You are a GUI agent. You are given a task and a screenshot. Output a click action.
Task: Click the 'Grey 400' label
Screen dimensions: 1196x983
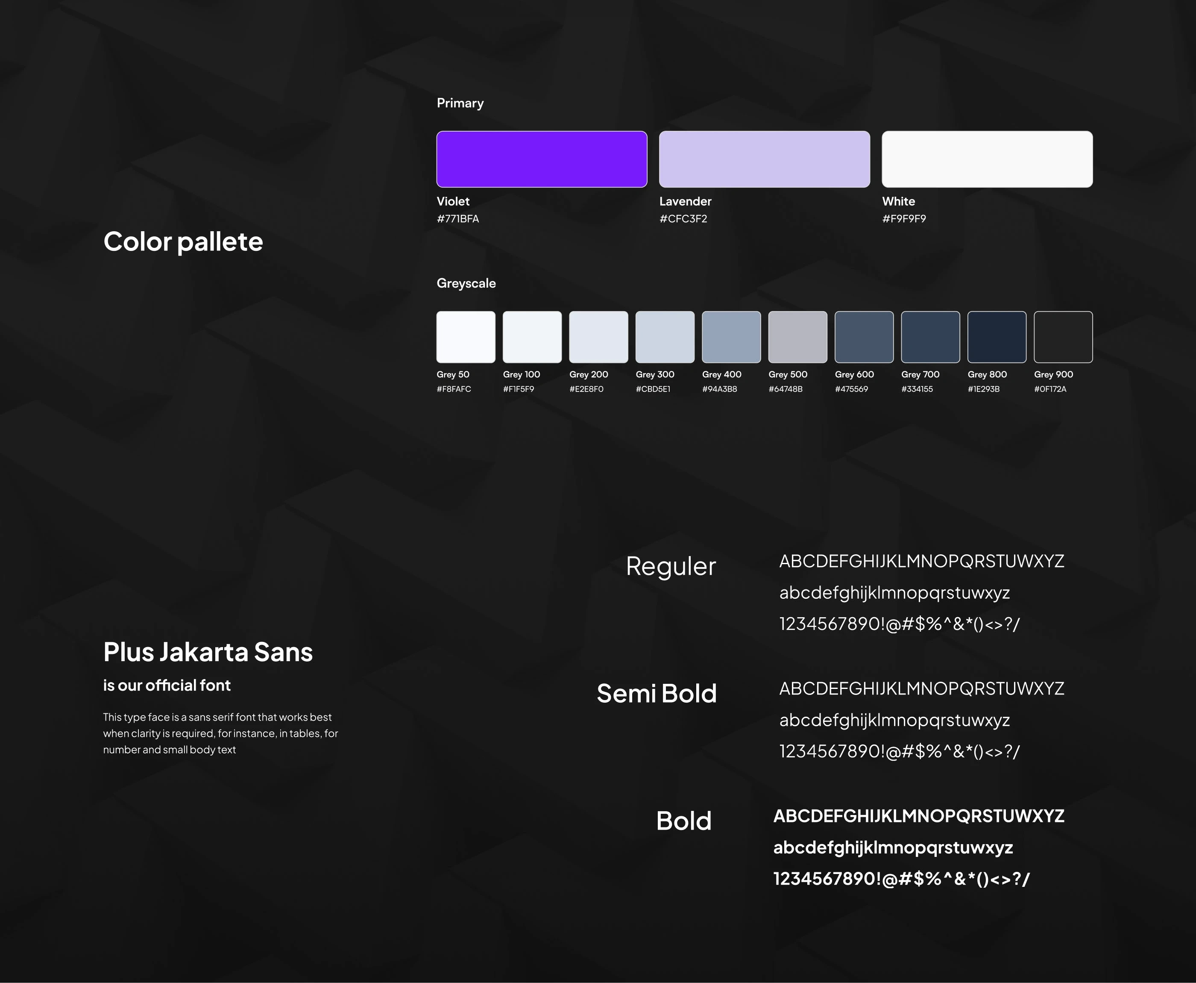pos(721,374)
